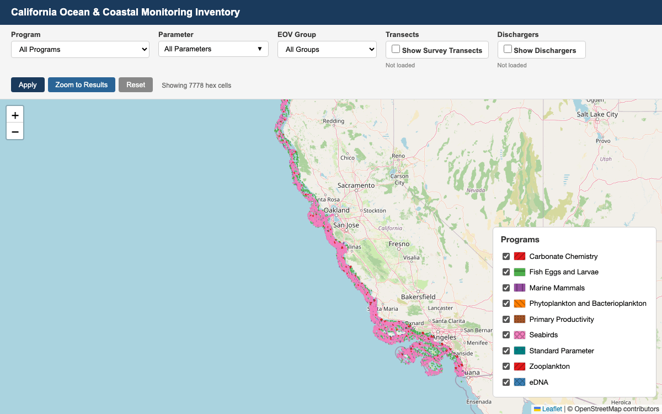Viewport: 662px width, 414px height.
Task: Click the Zooplankton red swatch
Action: (520, 367)
